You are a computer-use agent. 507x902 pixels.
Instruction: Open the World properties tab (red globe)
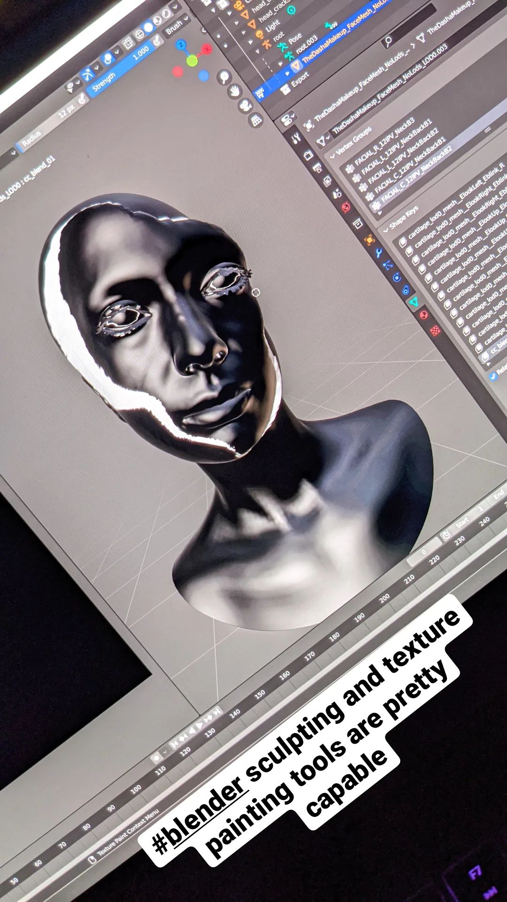(347, 206)
